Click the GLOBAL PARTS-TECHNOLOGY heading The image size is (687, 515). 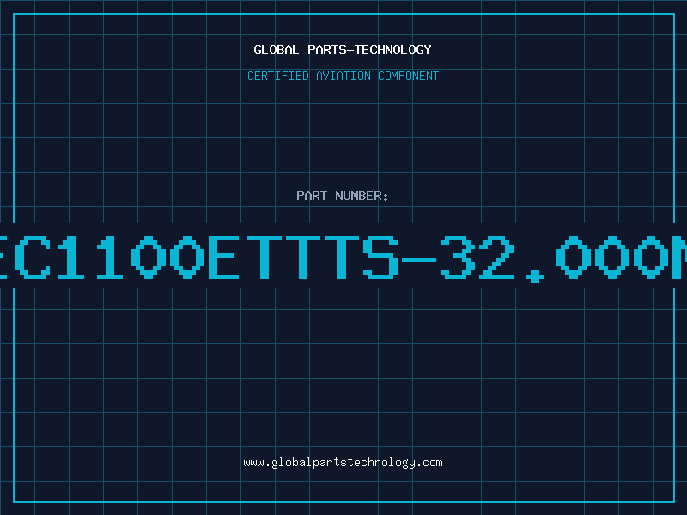[x=343, y=50]
